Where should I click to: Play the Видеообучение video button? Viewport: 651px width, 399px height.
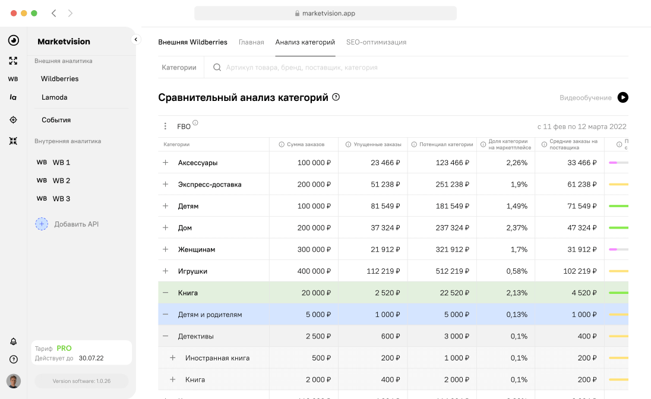622,97
